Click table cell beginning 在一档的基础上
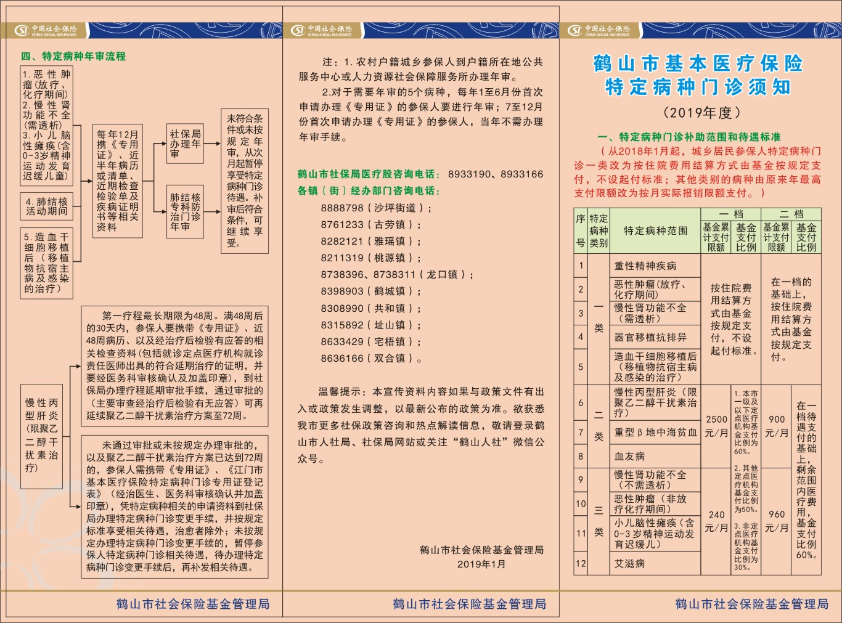This screenshot has height=623, width=842. click(791, 319)
